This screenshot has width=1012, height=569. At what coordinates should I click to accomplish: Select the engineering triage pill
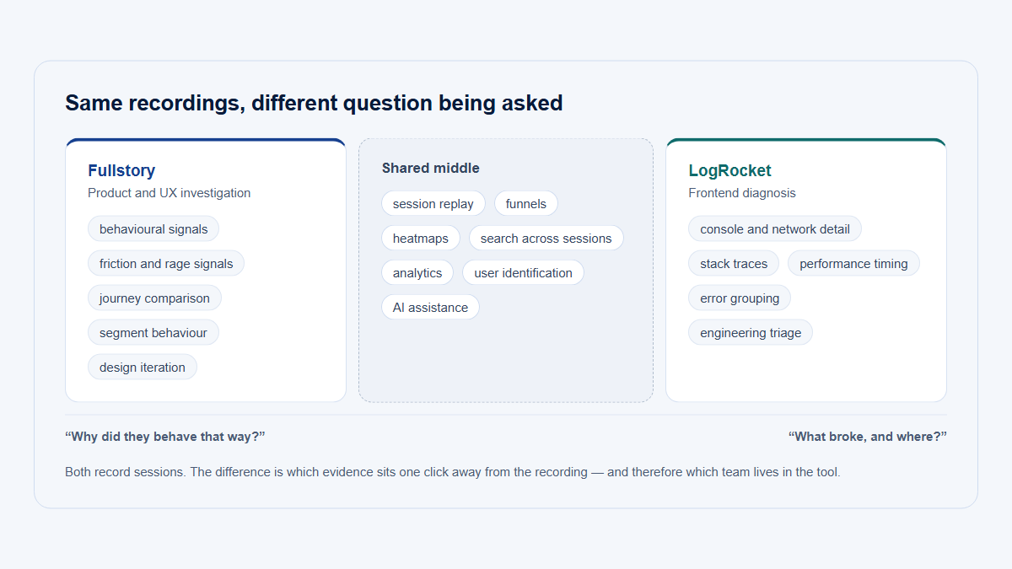tap(751, 333)
